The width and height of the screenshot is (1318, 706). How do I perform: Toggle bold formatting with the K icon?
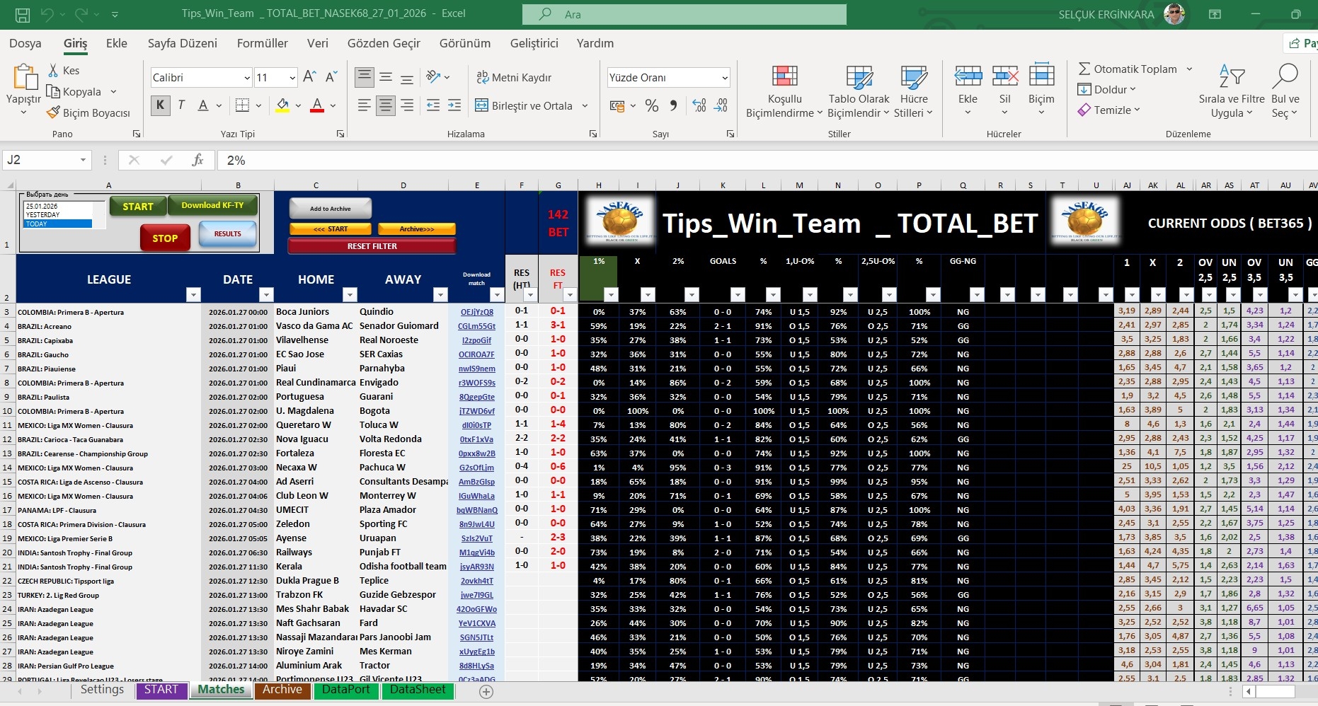[160, 105]
